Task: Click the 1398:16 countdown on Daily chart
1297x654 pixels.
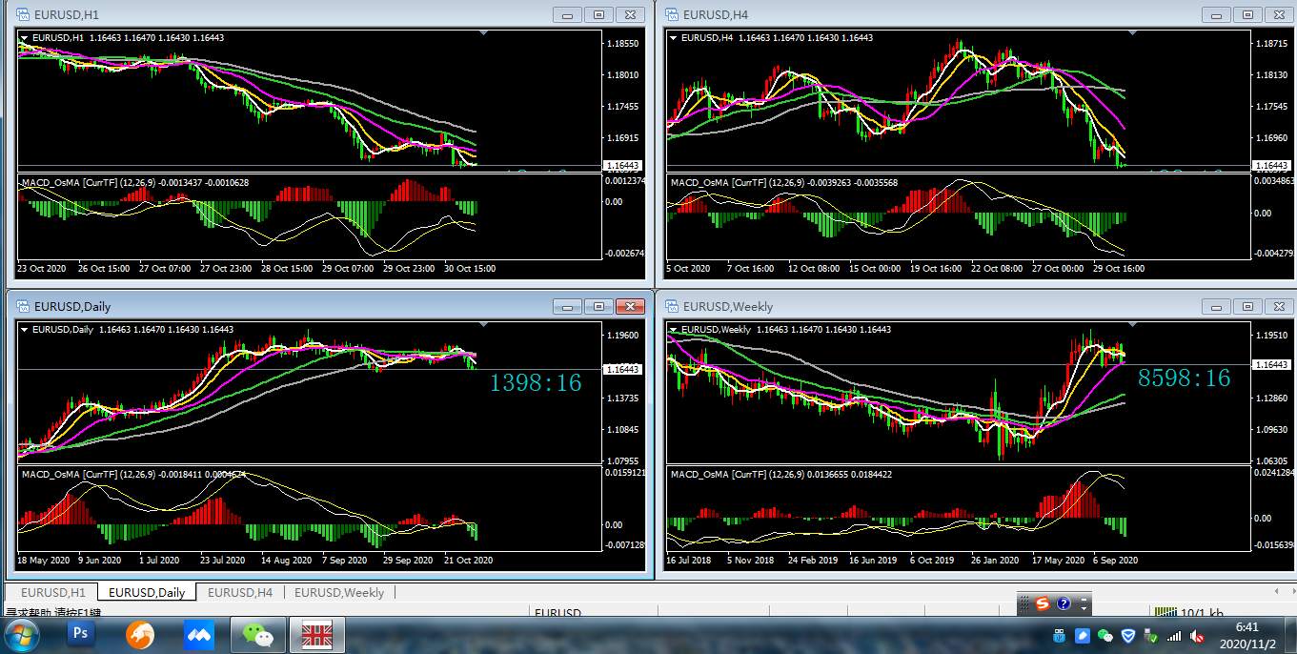Action: (535, 382)
